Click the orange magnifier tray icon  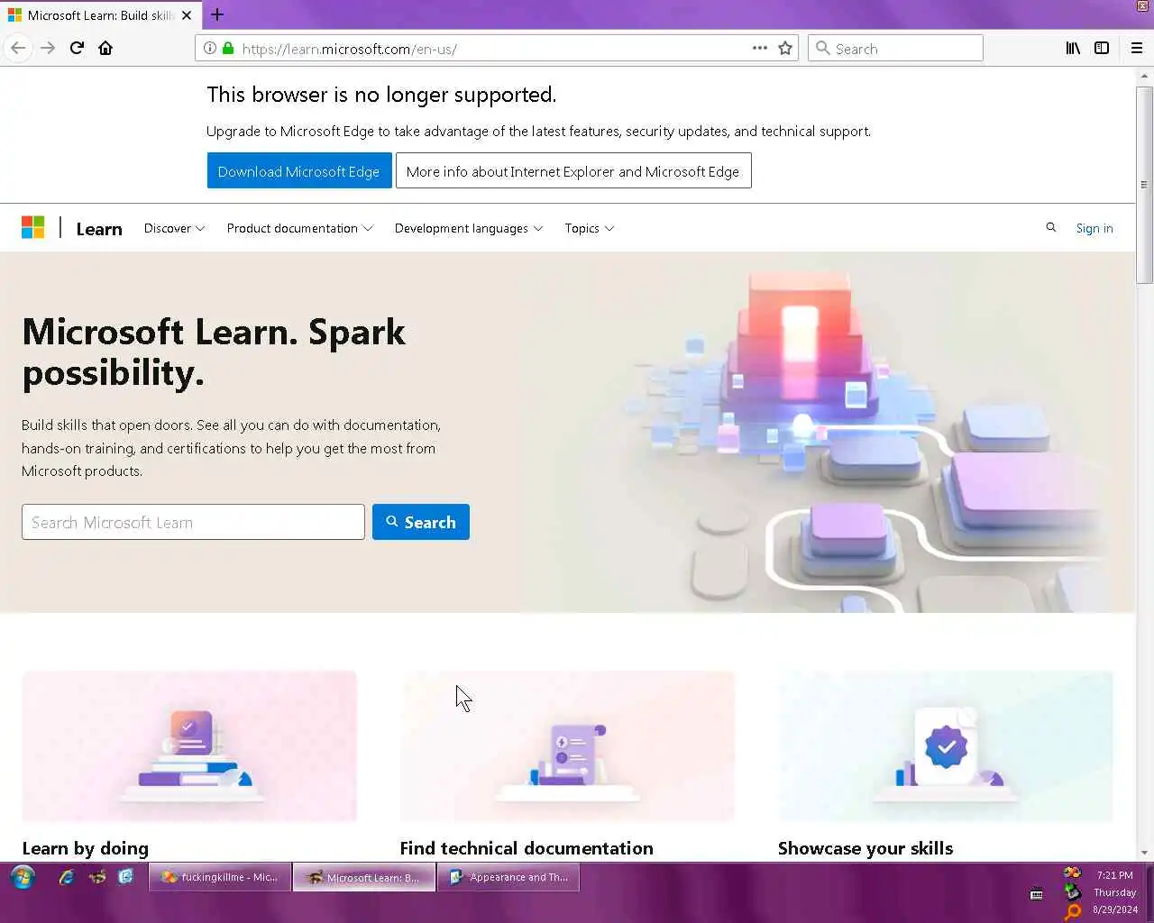[x=1072, y=912]
